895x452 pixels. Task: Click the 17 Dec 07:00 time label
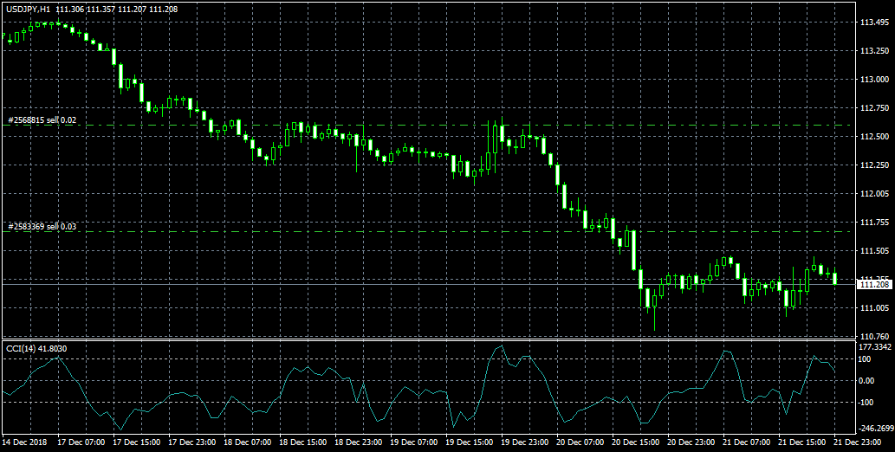coord(81,442)
